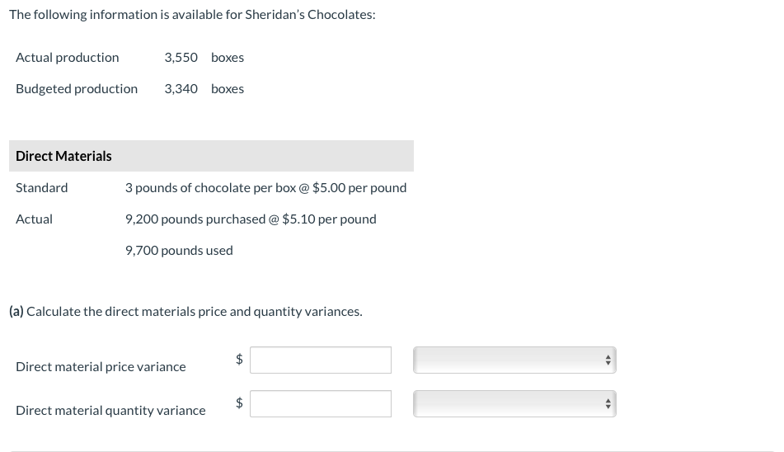Click the Direct material price variance label

(x=101, y=367)
